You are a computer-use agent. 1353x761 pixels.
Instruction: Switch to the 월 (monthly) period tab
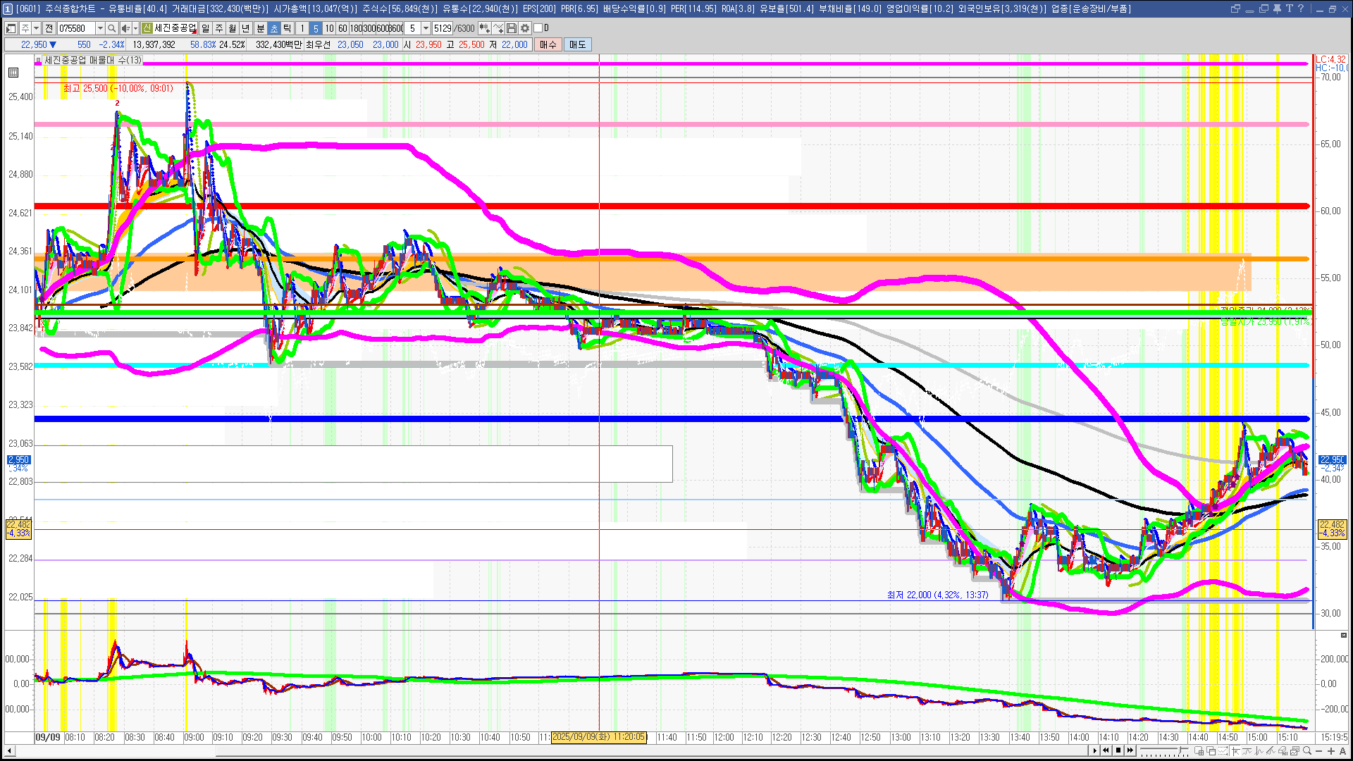(233, 28)
